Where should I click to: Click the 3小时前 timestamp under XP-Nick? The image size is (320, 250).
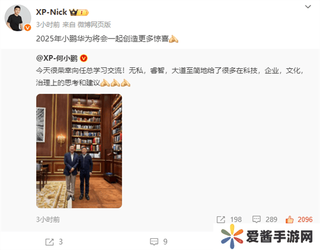(48, 25)
